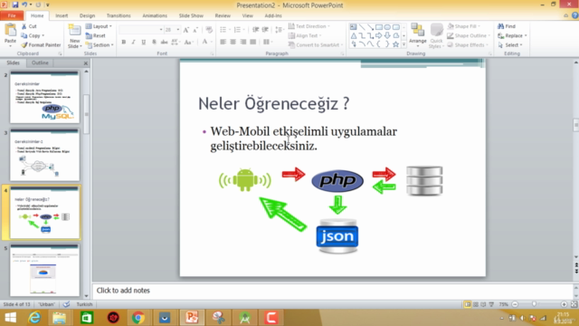Click the Replace button

click(x=512, y=36)
